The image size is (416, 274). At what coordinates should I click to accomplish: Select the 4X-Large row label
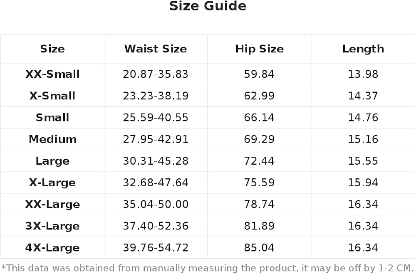coord(52,248)
